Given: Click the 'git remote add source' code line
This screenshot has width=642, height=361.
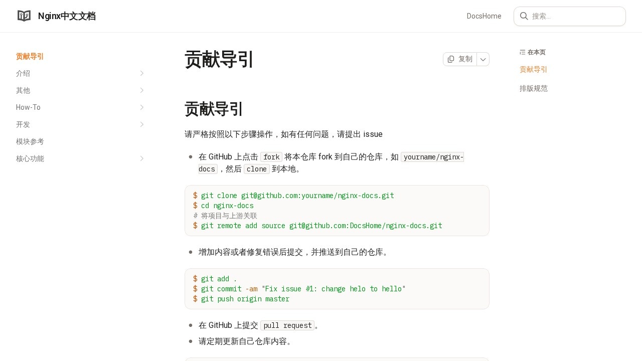Looking at the screenshot, I should coord(317,226).
